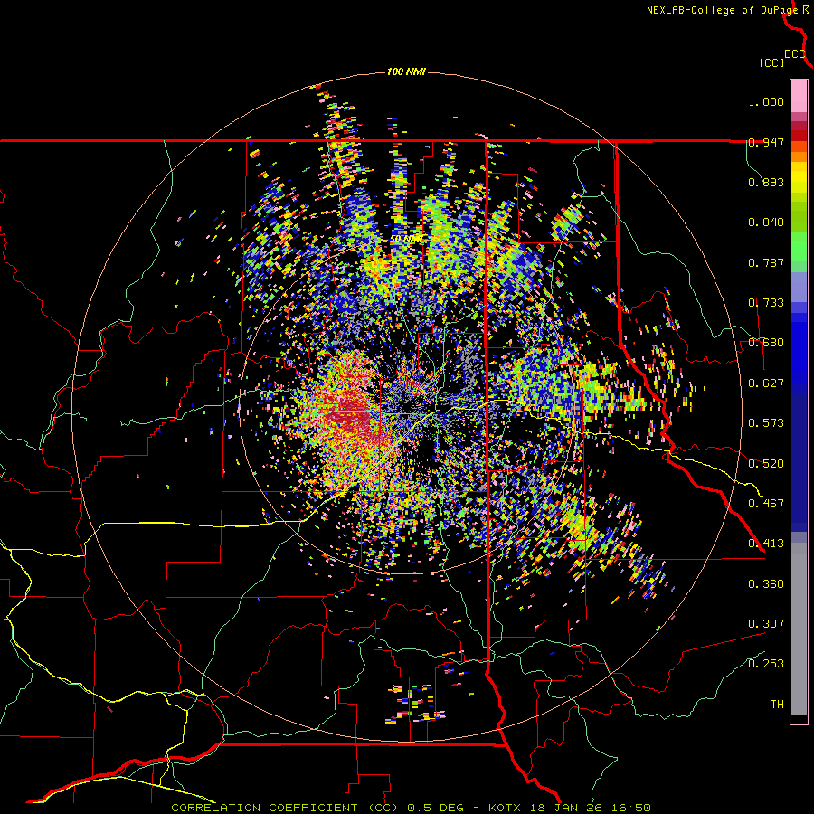Click the 0.840 scale value
This screenshot has height=814, width=814.
point(766,222)
